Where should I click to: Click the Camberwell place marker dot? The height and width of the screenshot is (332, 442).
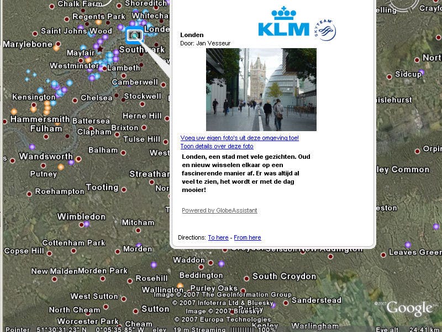point(163,85)
